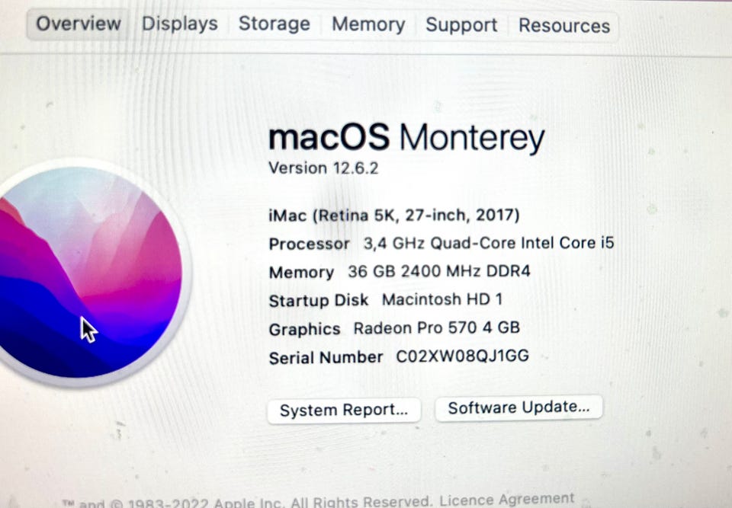Select the Storage tab

click(x=274, y=24)
